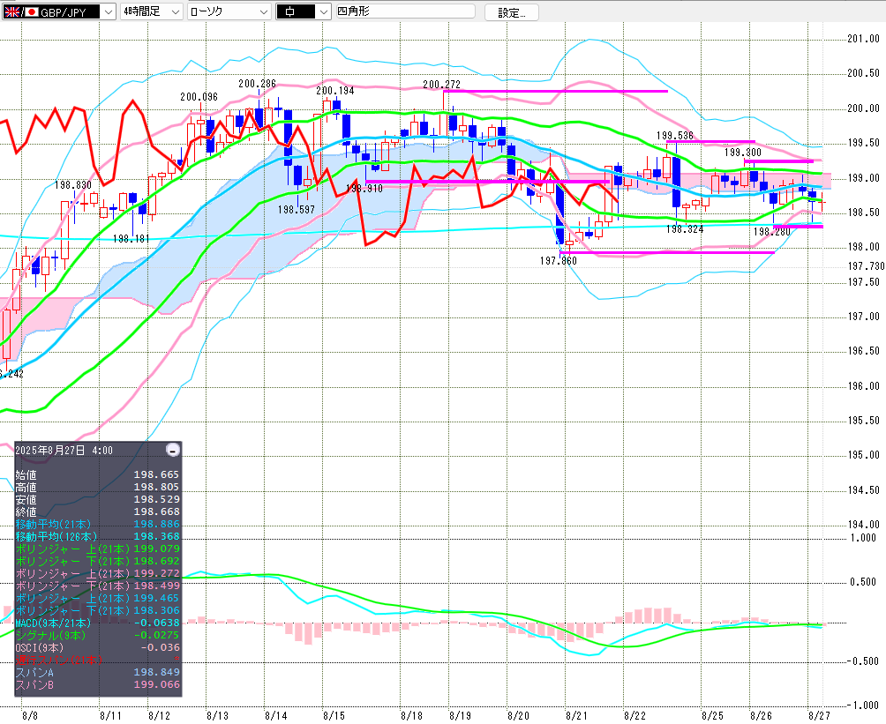This screenshot has height=724, width=886.
Task: Click the 200.272 price label
Action: pyautogui.click(x=442, y=84)
